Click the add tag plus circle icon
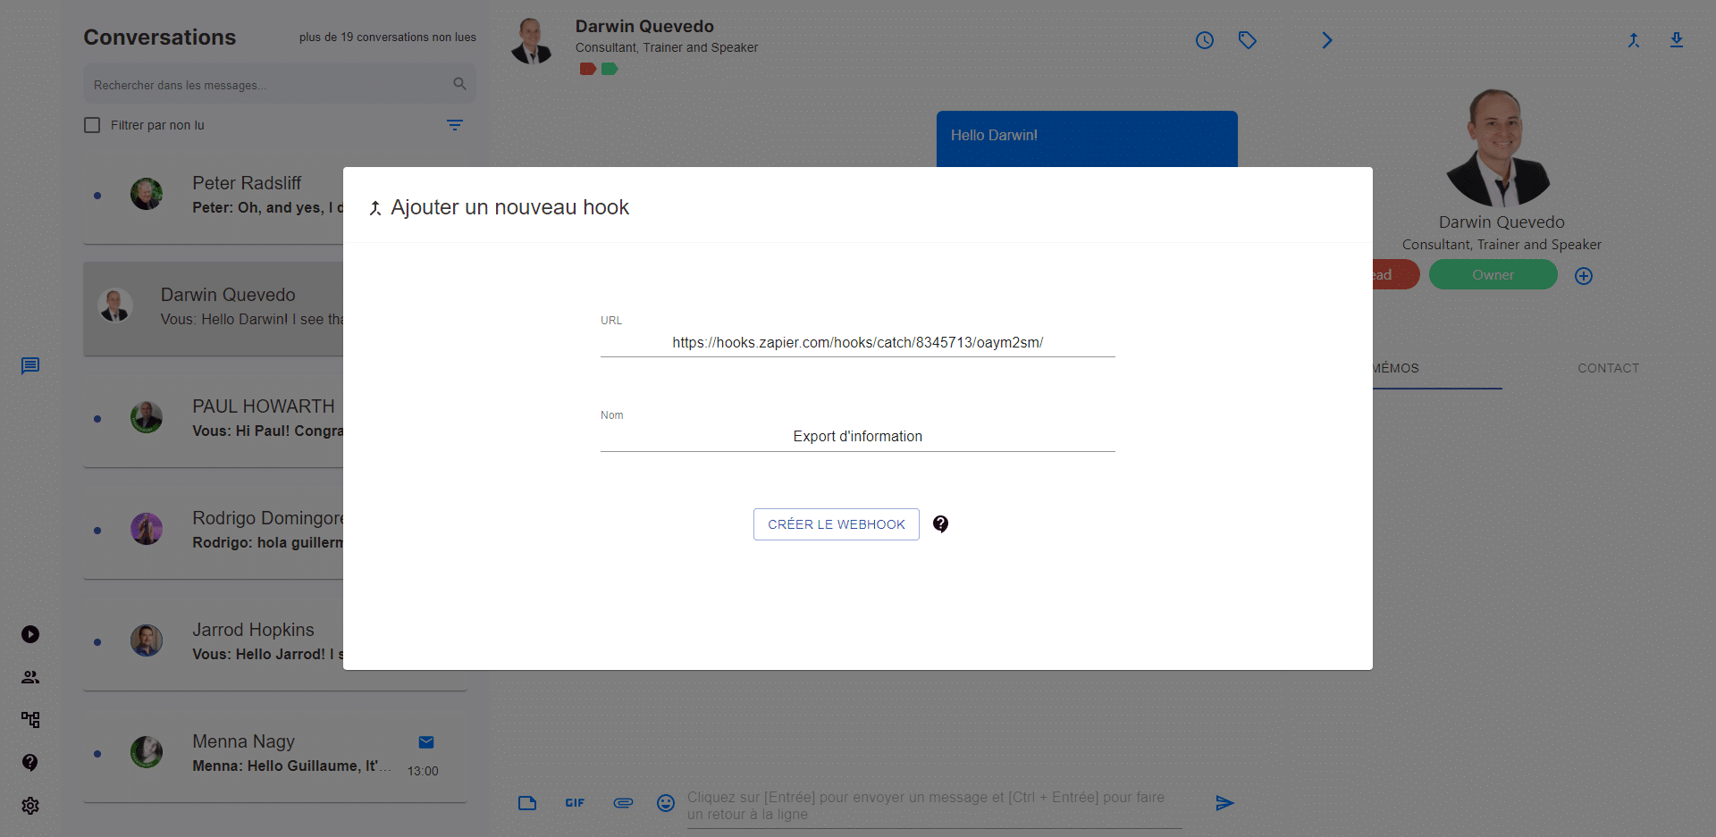 tap(1584, 276)
